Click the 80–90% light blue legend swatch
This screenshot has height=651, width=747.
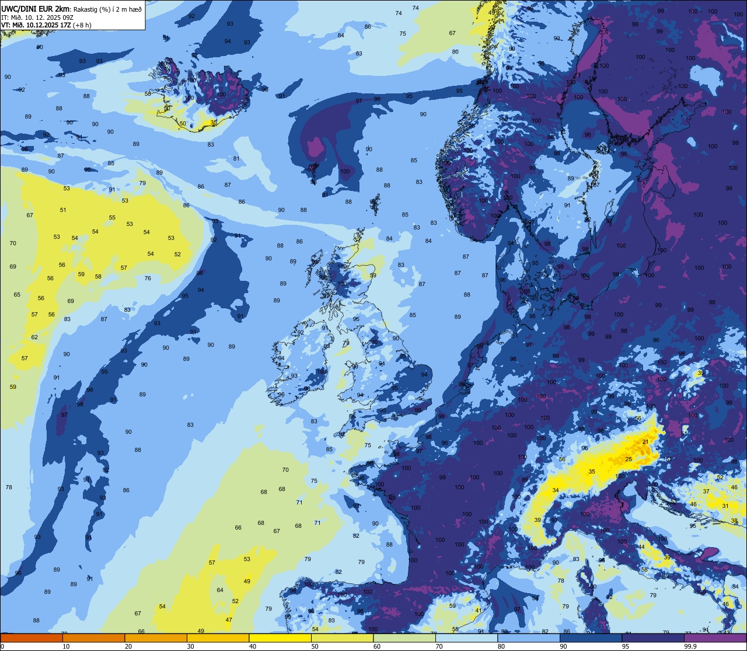tap(529, 638)
